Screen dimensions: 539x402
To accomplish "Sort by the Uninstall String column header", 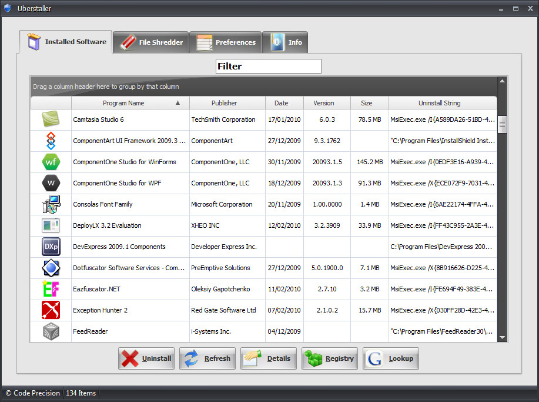I will [443, 103].
